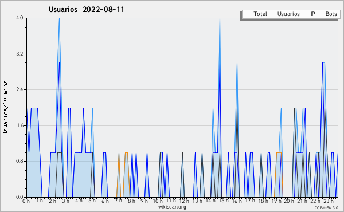Screen dimensions: 344x212
Task: Click the y-axis label 'Usuarios/10 mins'
Action: tap(5, 108)
